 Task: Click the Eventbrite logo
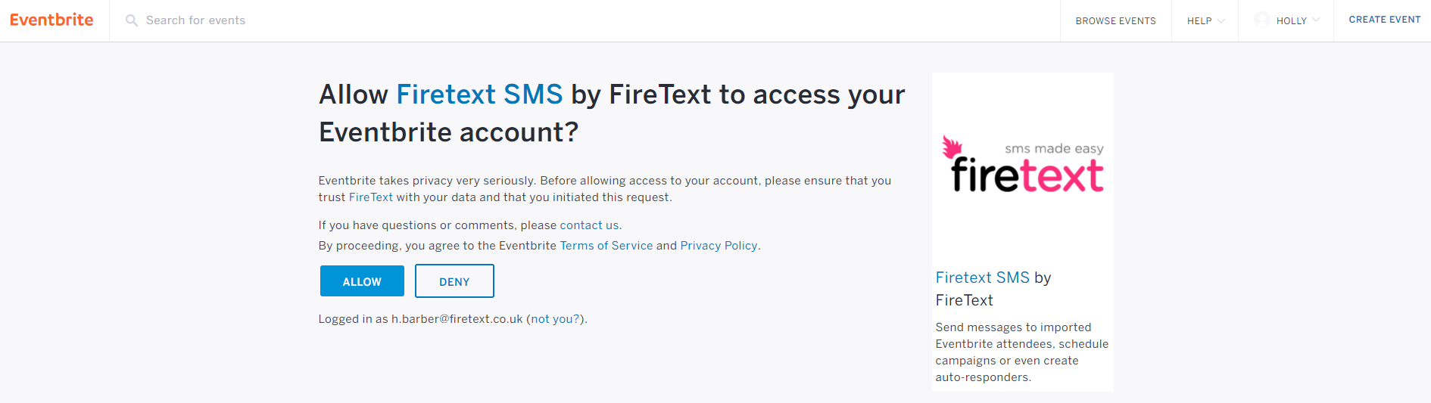51,20
